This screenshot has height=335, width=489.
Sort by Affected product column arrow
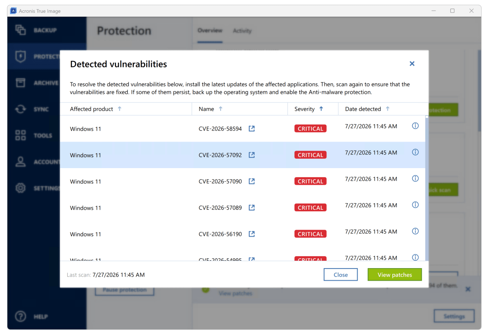(x=119, y=109)
